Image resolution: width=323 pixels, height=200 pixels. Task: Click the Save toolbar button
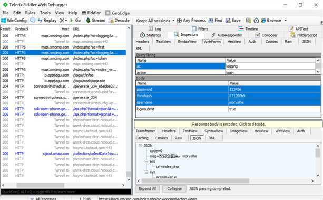click(x=233, y=20)
